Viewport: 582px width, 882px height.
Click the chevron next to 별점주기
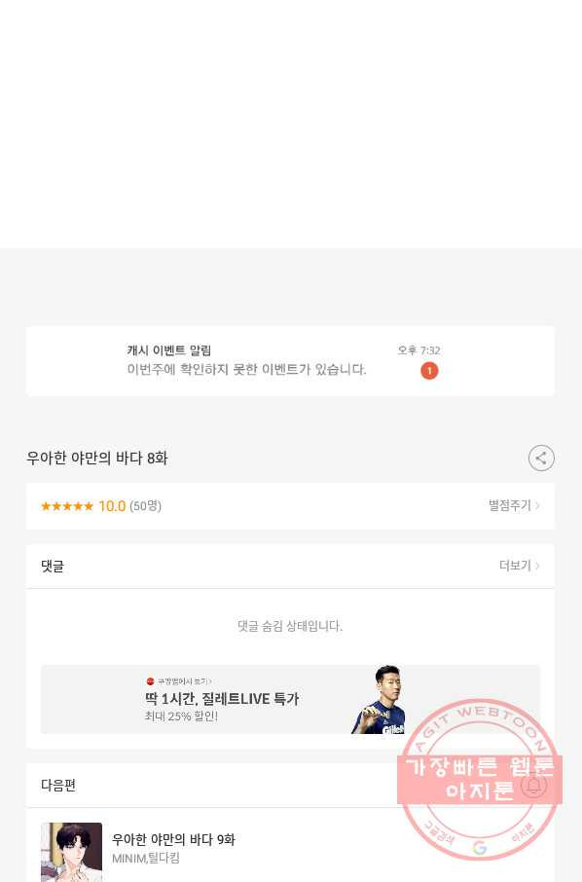coord(537,505)
